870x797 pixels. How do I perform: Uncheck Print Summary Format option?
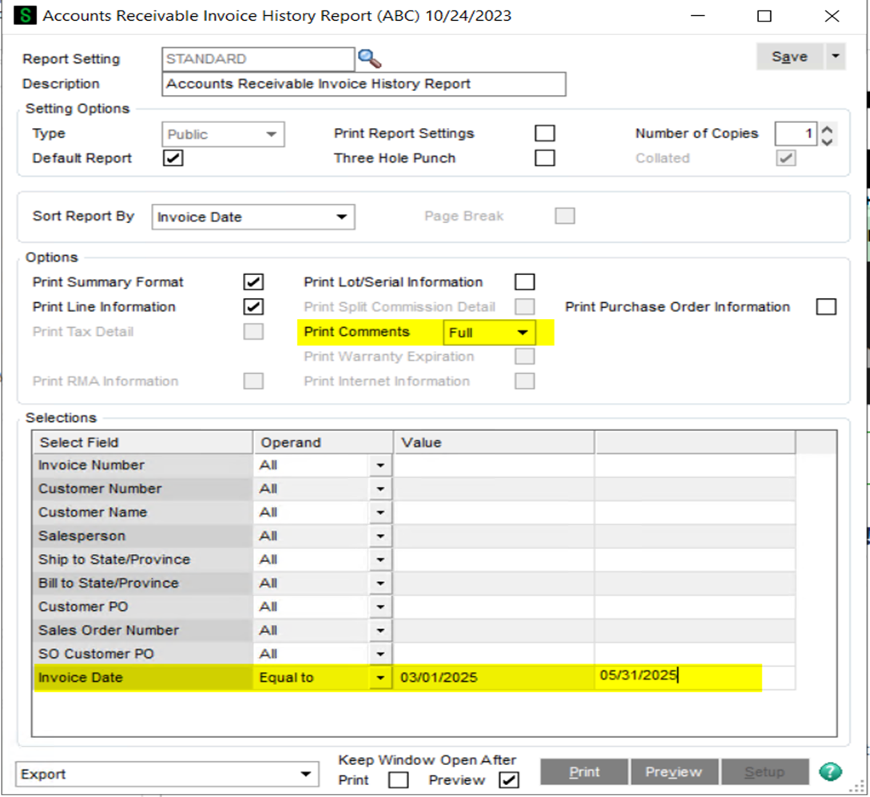coord(253,282)
